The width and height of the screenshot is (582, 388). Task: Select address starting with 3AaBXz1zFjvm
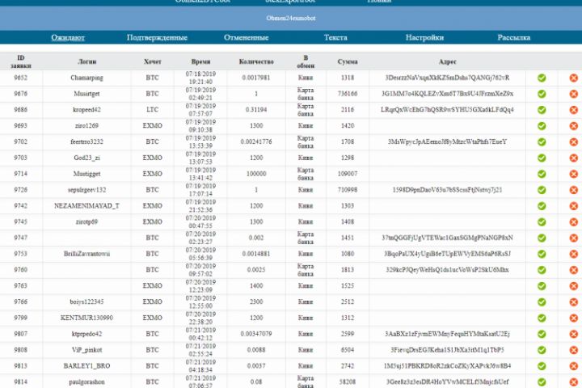coord(447,334)
